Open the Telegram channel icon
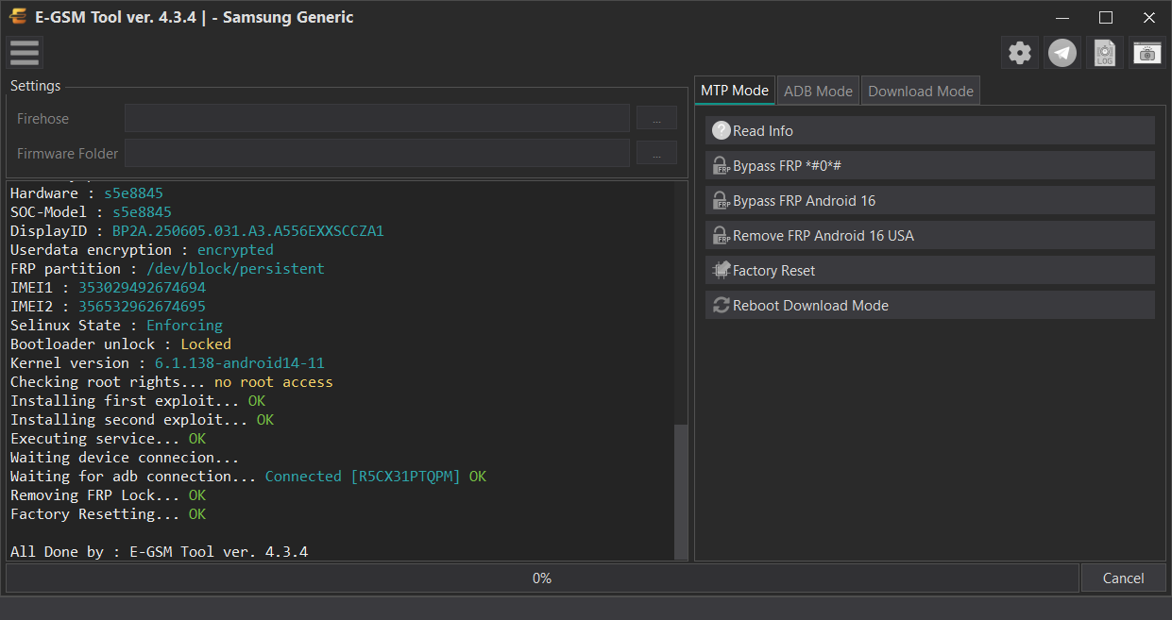This screenshot has width=1172, height=620. [x=1063, y=53]
